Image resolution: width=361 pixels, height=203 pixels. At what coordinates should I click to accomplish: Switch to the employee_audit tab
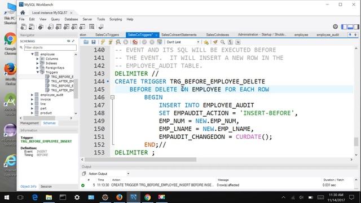(x=328, y=35)
